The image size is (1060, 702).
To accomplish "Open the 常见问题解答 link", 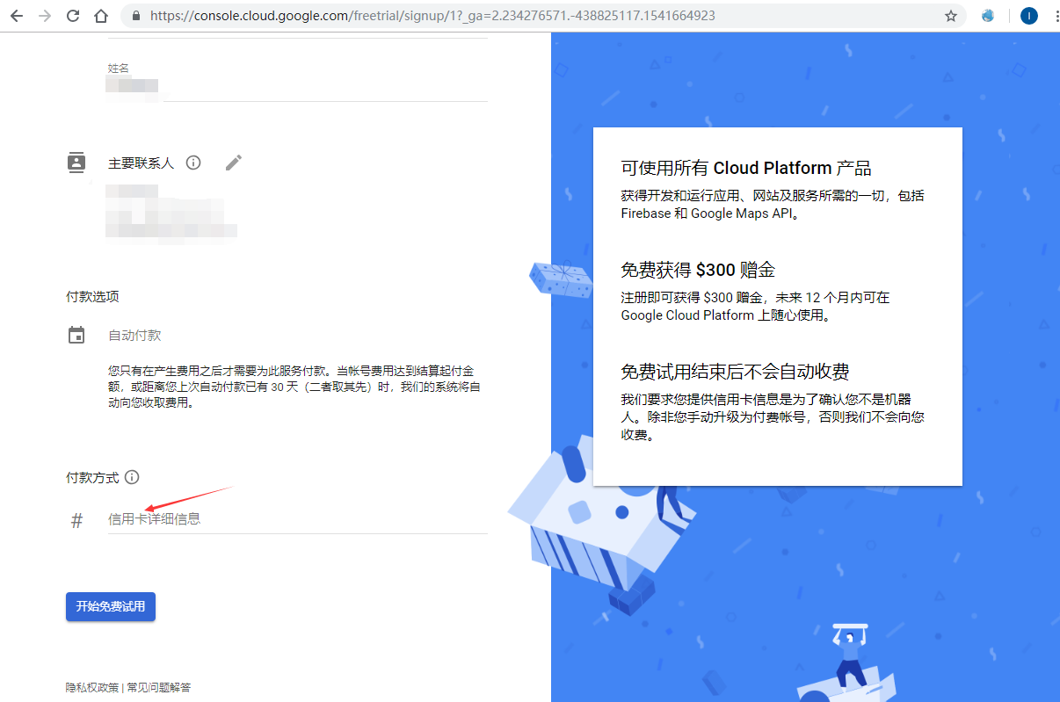I will click(158, 687).
